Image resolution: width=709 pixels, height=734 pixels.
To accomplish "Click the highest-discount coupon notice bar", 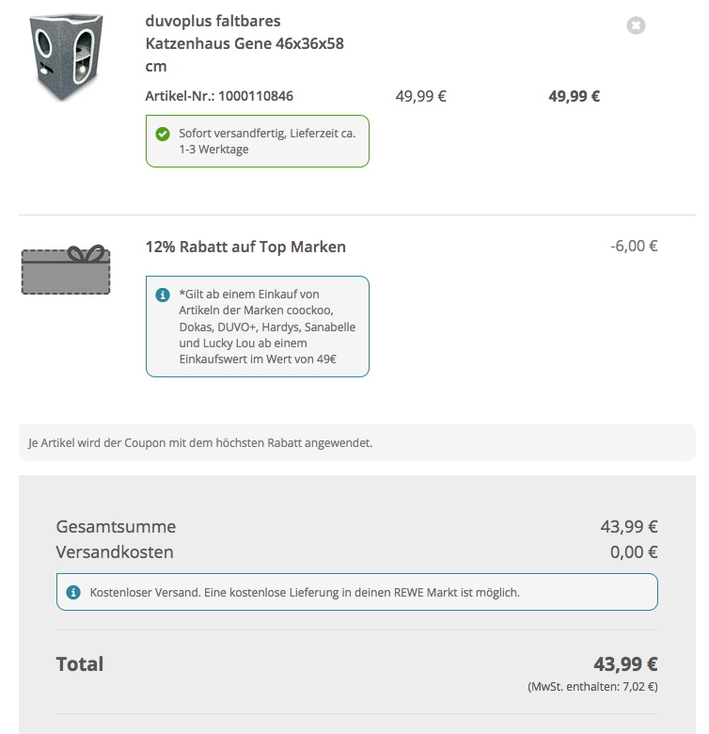I will point(356,442).
